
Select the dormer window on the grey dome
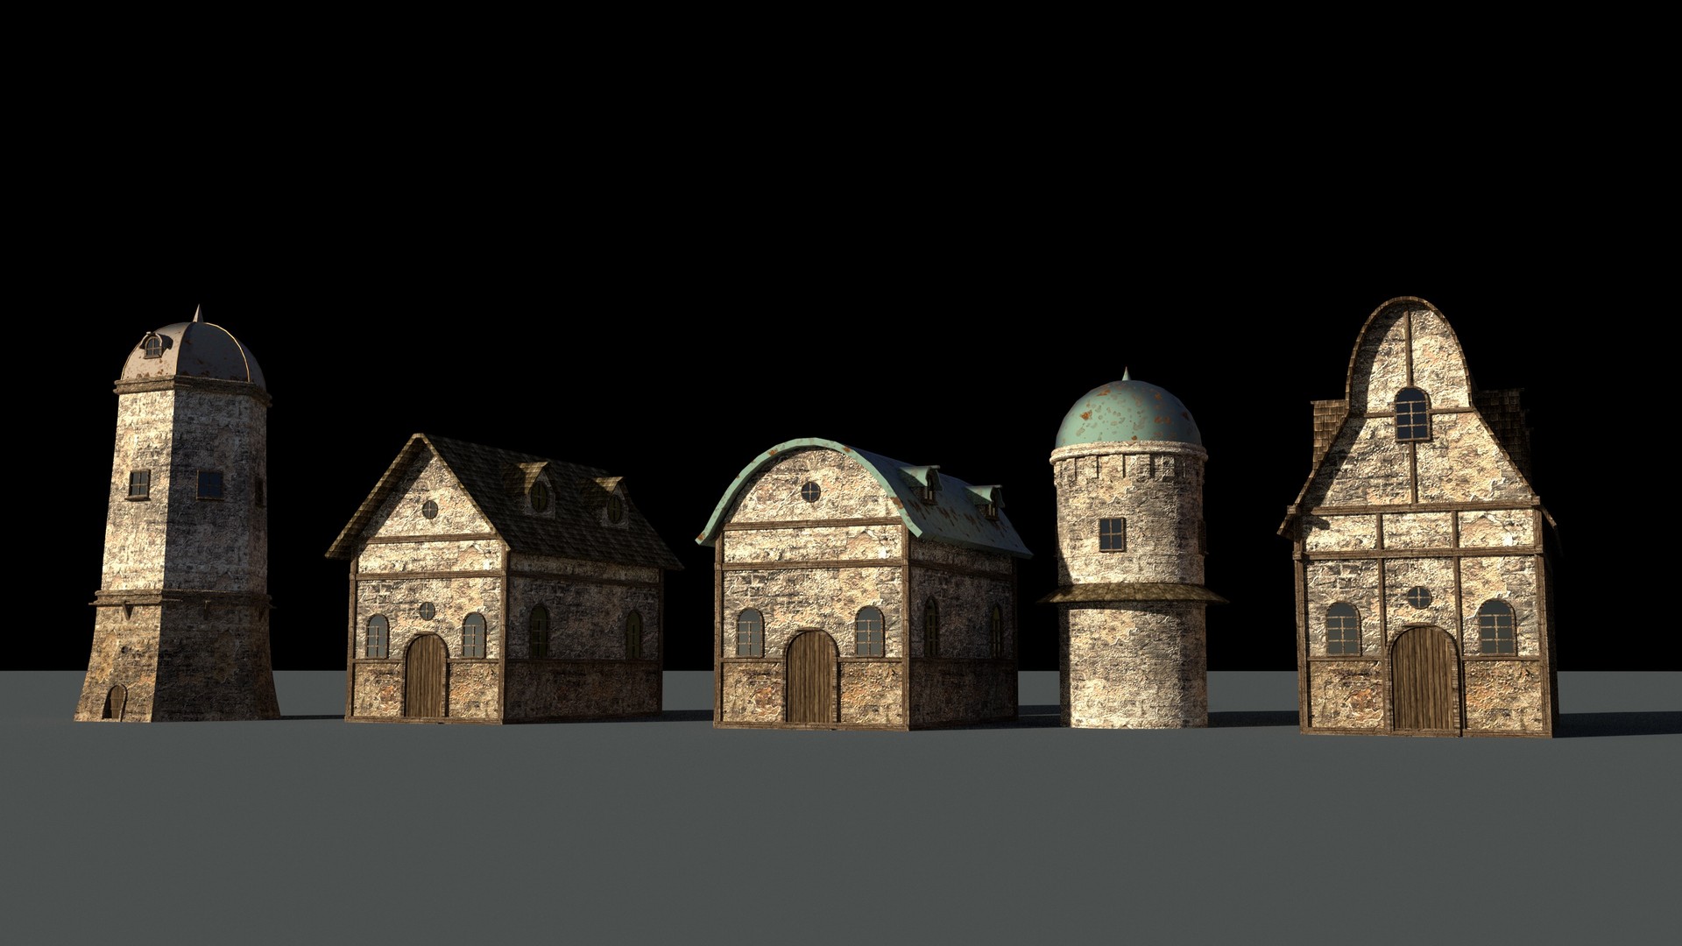pyautogui.click(x=153, y=347)
